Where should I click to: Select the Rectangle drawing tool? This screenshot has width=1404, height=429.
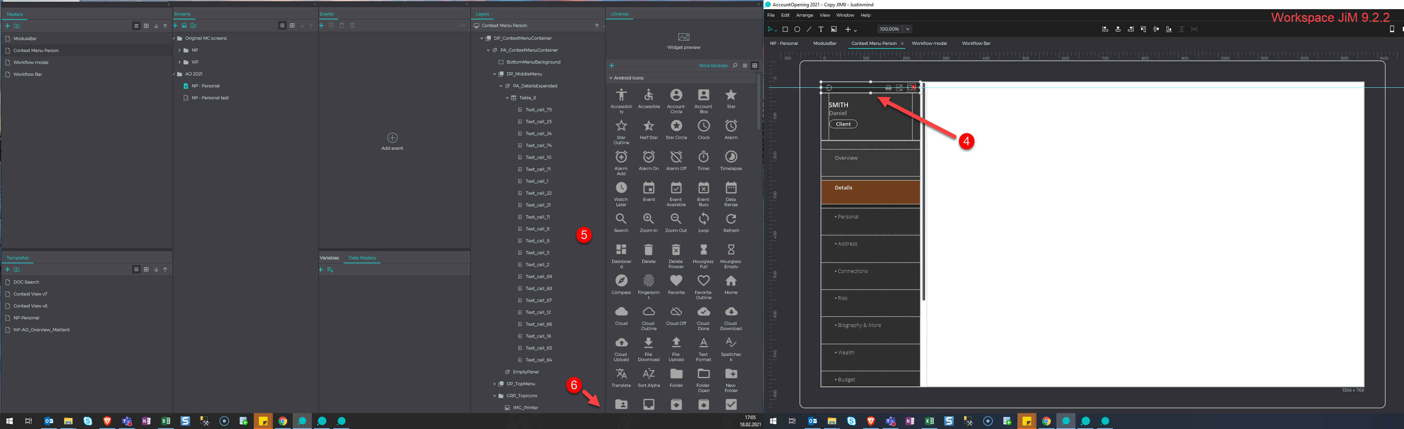tap(785, 29)
